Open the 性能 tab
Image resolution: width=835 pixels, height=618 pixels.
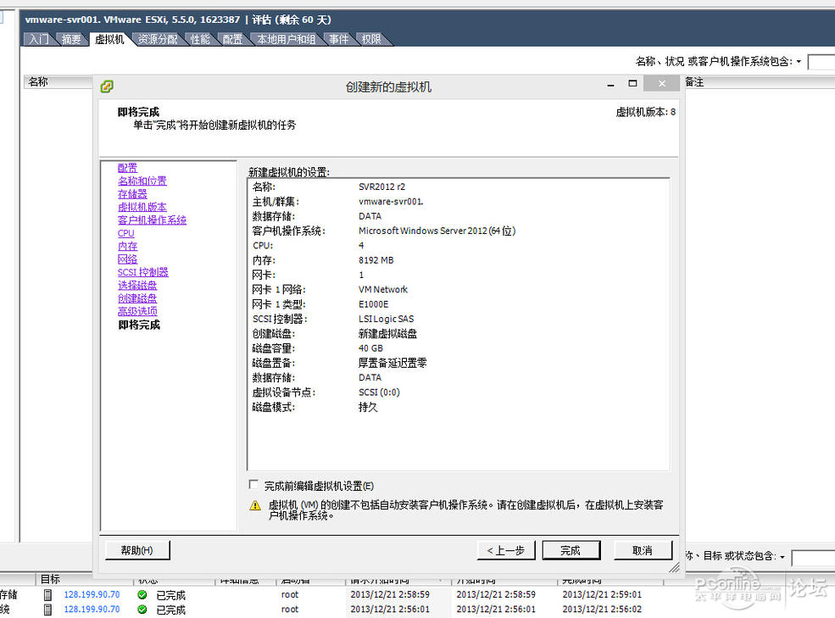click(x=200, y=39)
